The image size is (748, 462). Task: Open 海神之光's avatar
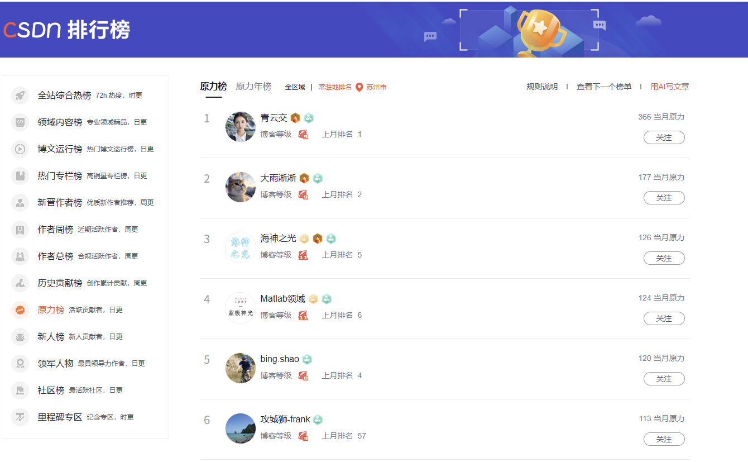241,247
